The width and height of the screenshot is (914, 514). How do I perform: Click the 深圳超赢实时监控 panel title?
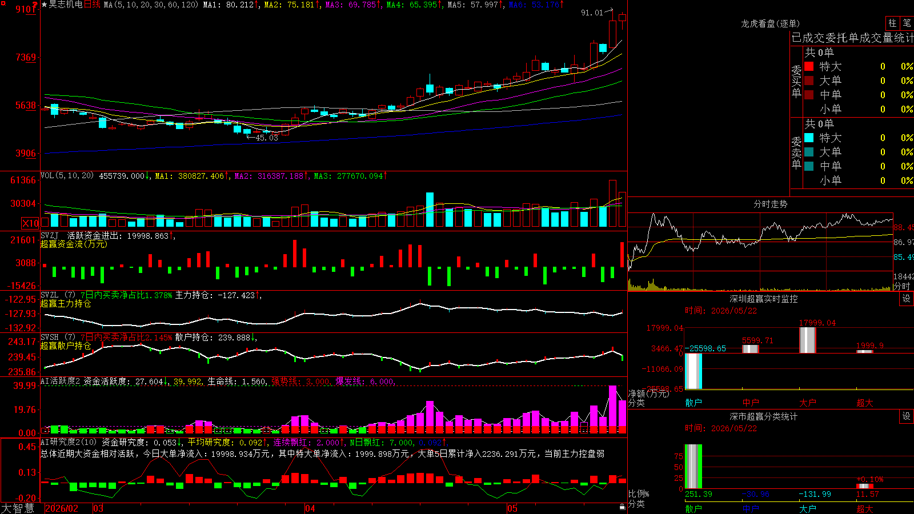[x=764, y=299]
